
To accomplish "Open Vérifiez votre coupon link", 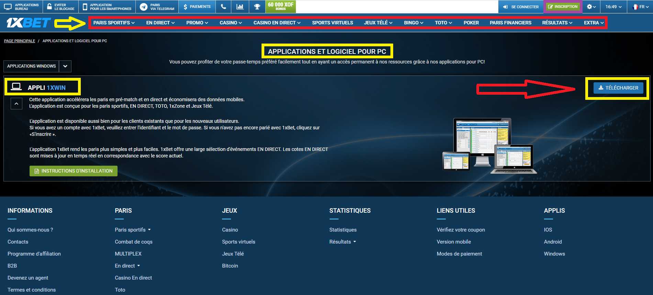I will tap(461, 230).
